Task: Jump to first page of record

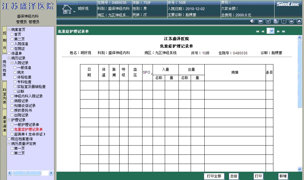Action: pos(258,31)
